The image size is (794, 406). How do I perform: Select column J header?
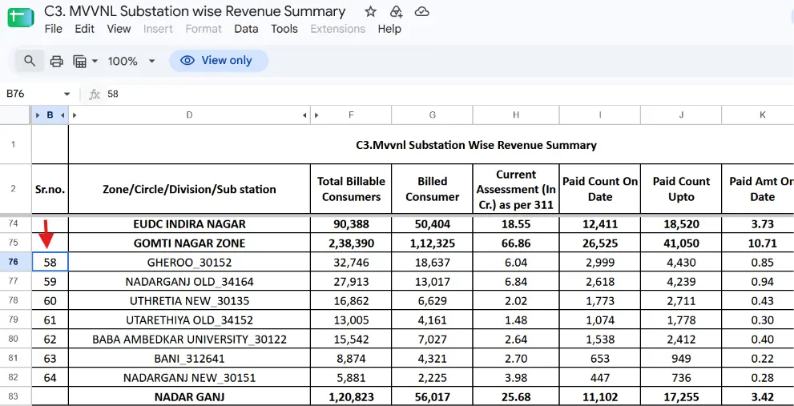(x=681, y=115)
